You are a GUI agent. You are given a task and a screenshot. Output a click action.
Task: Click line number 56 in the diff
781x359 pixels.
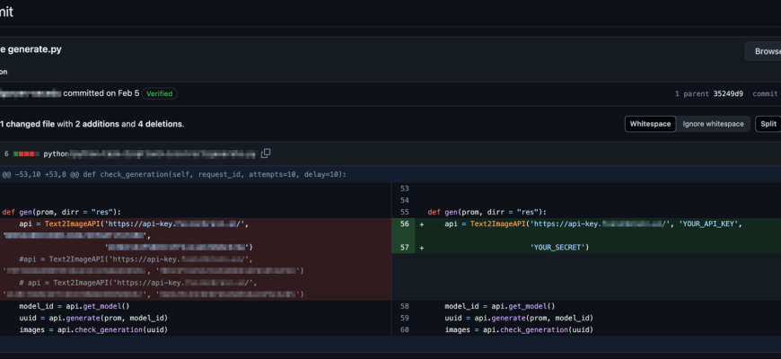pyautogui.click(x=404, y=224)
